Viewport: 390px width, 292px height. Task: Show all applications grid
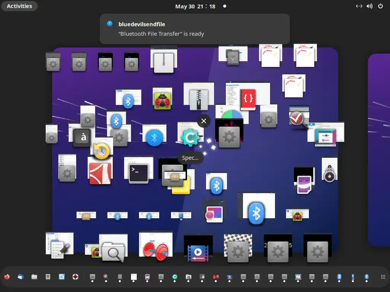tap(383, 277)
